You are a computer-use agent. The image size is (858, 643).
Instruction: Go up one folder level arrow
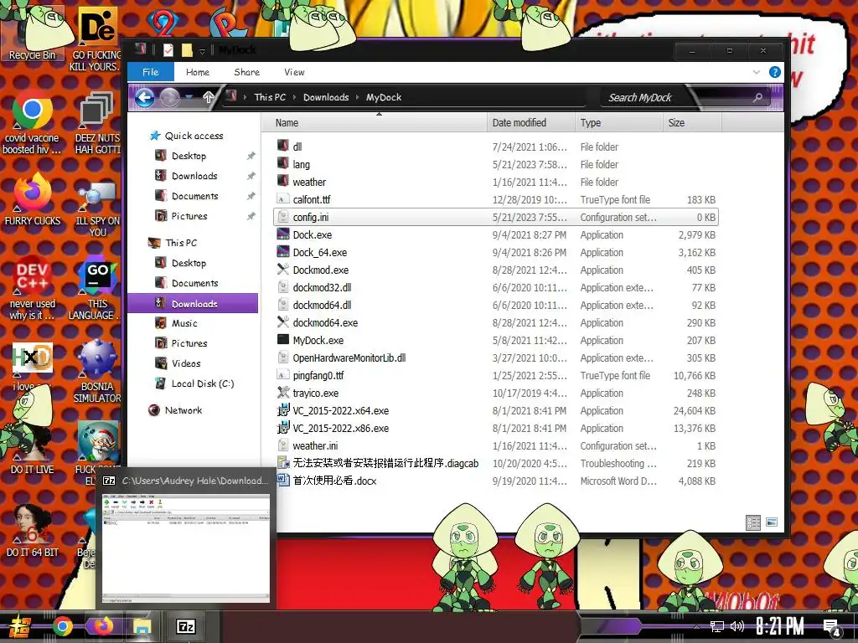coord(208,98)
